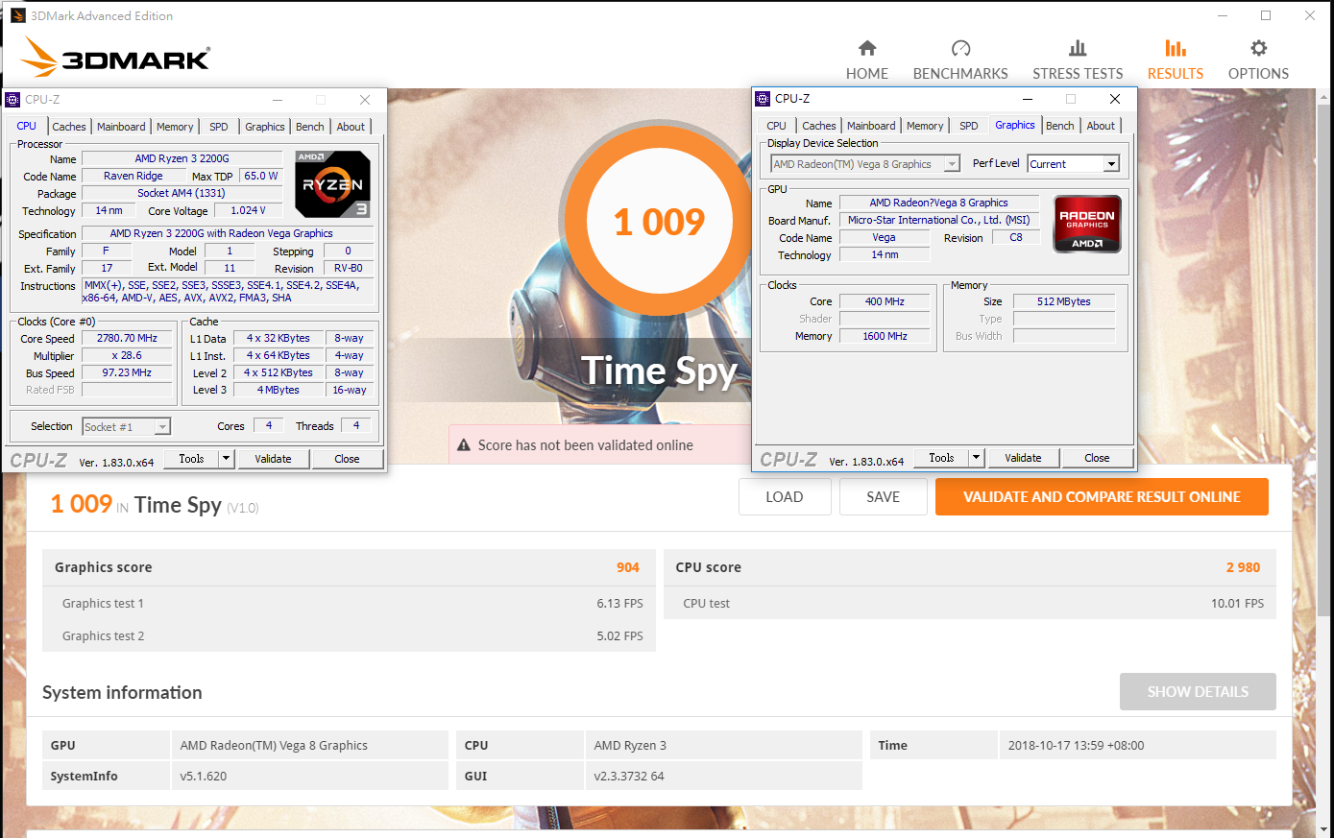Click the GPU Core 400 MHz field

(885, 301)
